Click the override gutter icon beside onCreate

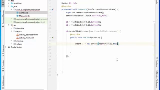(53, 9)
